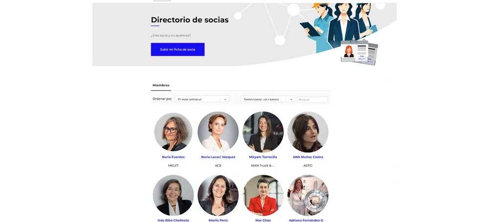
Task: Follow the Nuria Fuentes name link
Action: pos(173,157)
